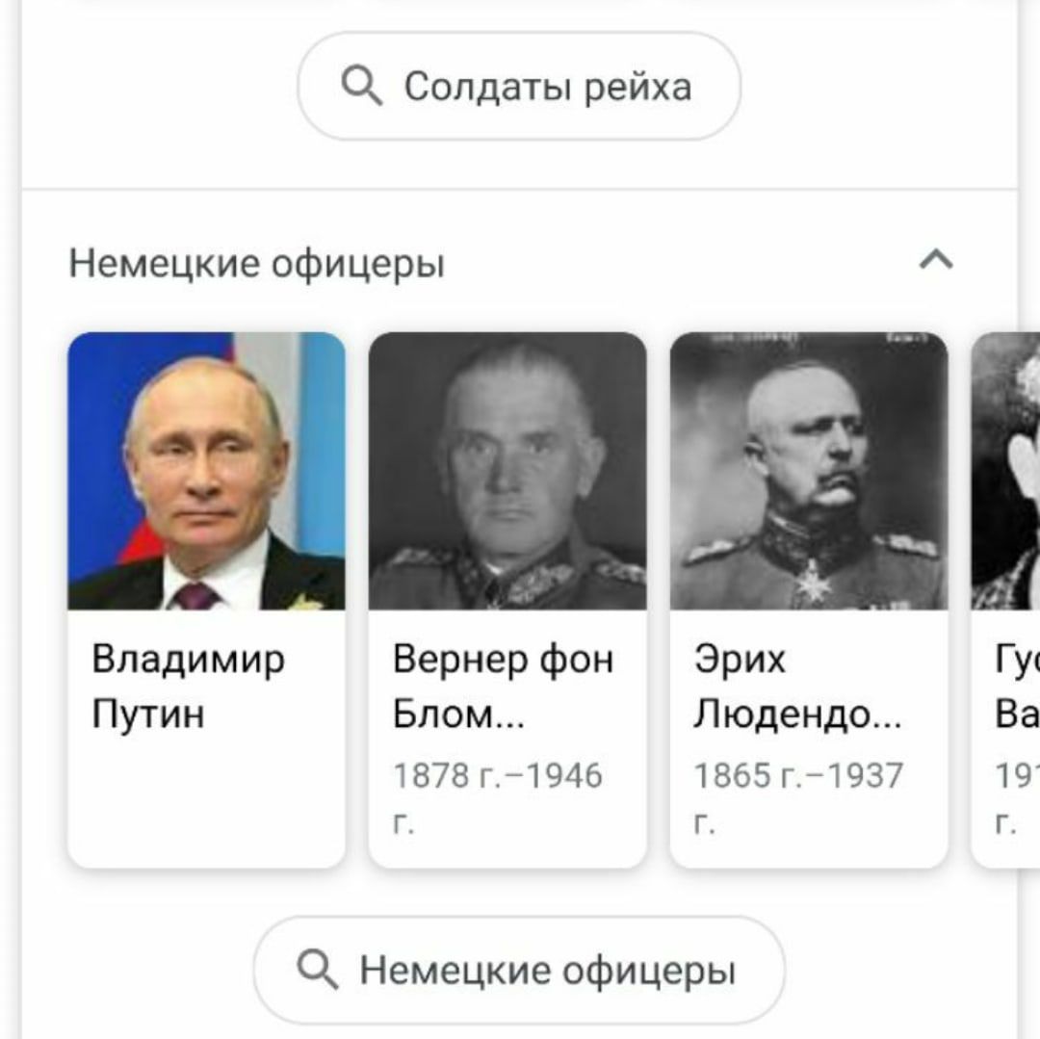Open the photo above the Владимир Путин caption
Screen dimensions: 1040x1039
pos(206,471)
